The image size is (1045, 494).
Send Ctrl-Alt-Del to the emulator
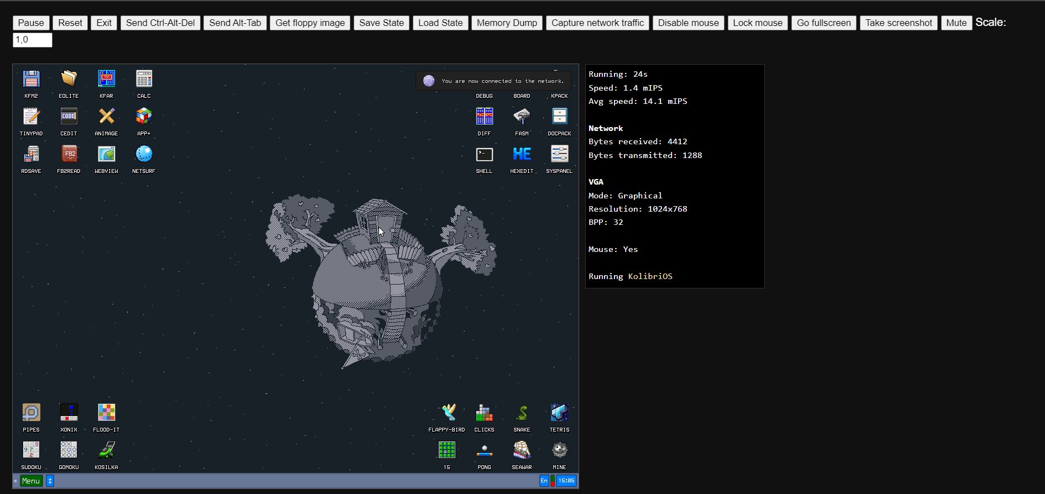[x=160, y=23]
